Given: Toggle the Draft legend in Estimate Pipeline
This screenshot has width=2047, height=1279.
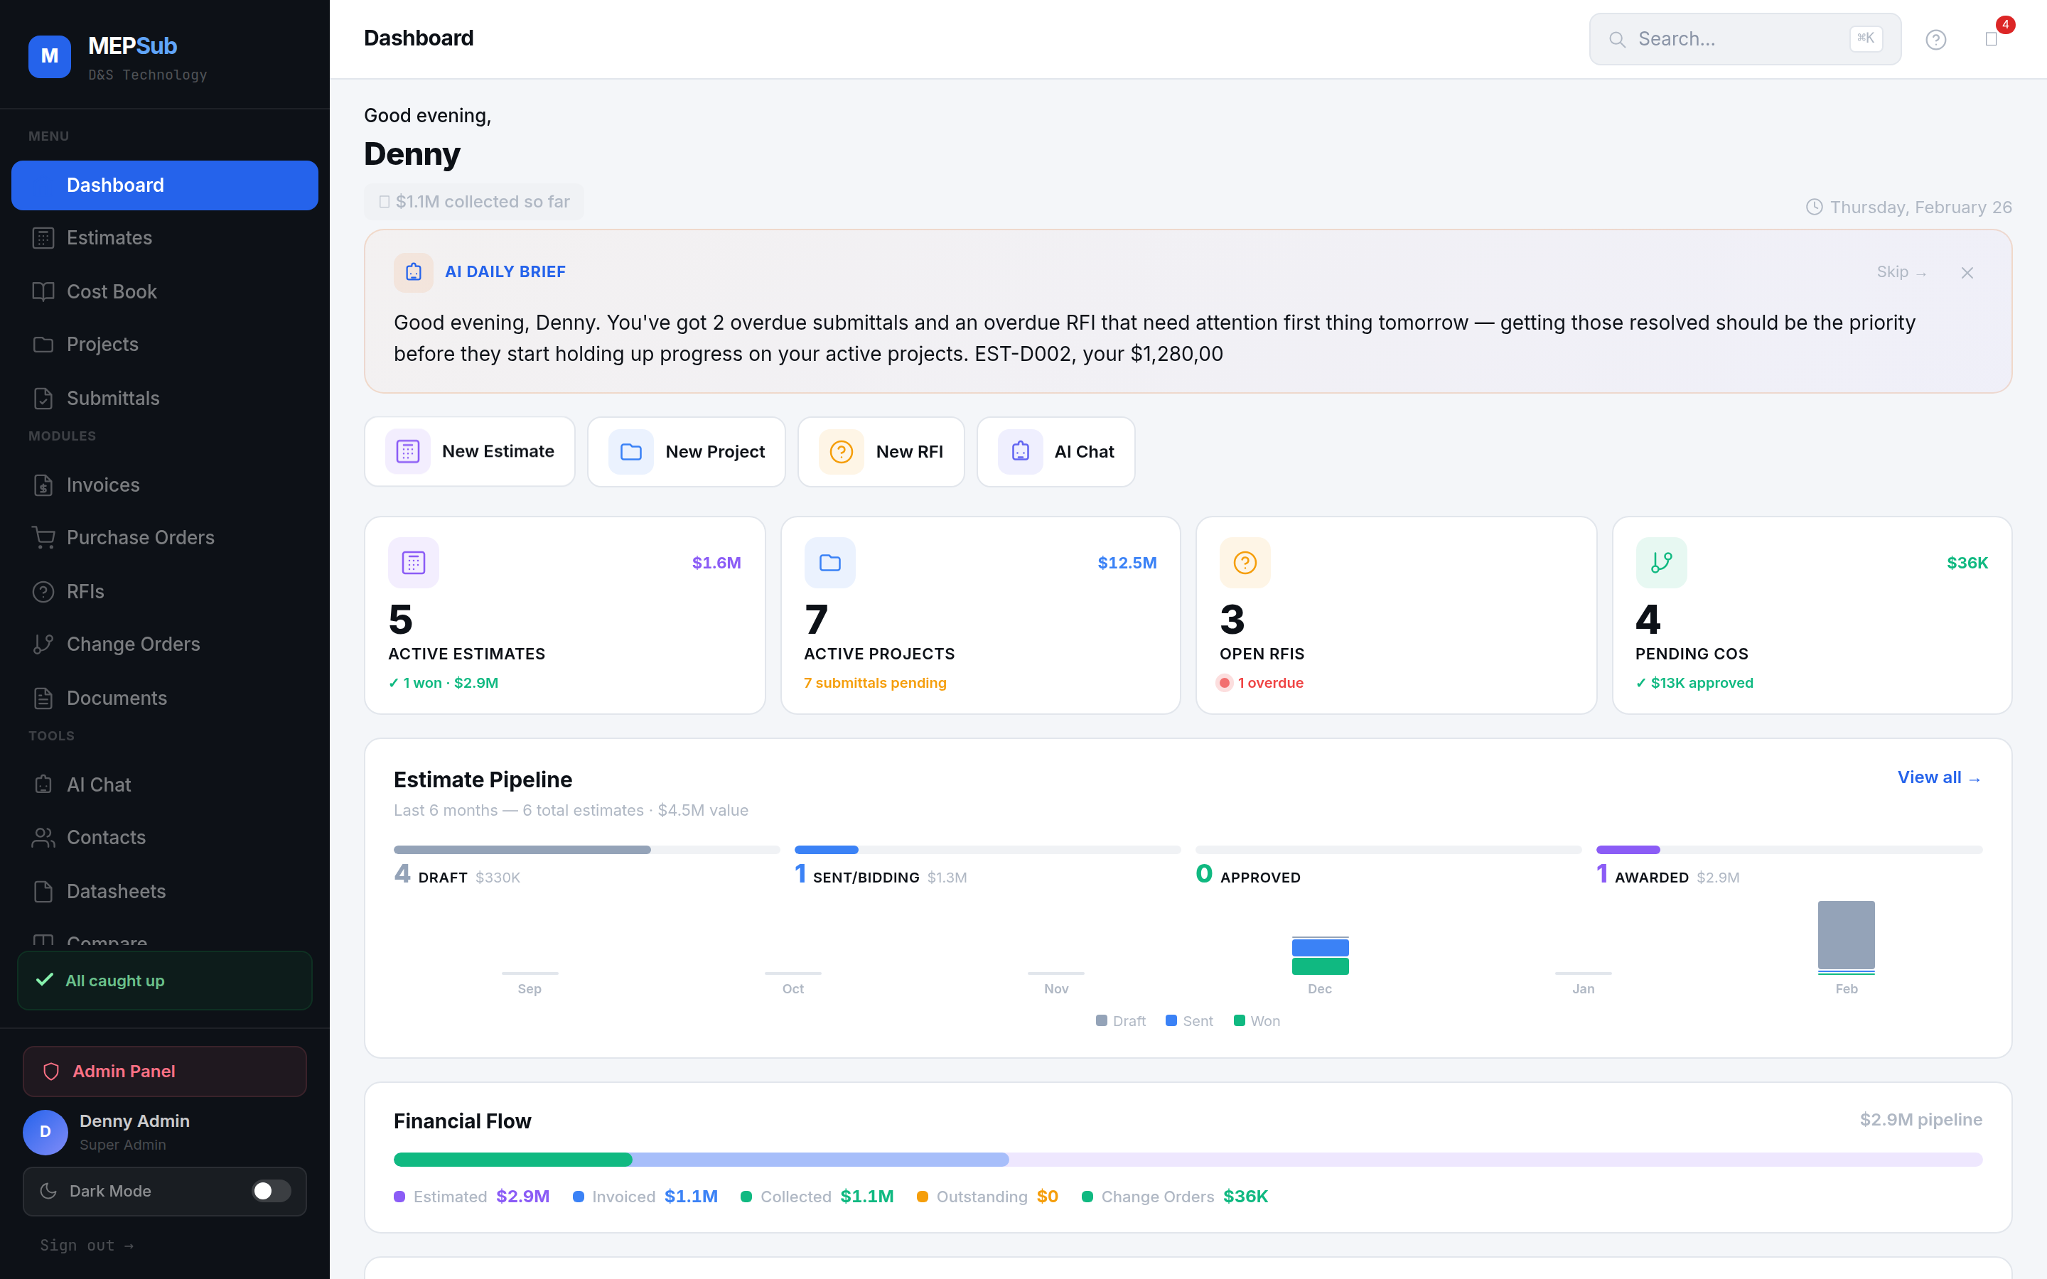Looking at the screenshot, I should coord(1121,1021).
